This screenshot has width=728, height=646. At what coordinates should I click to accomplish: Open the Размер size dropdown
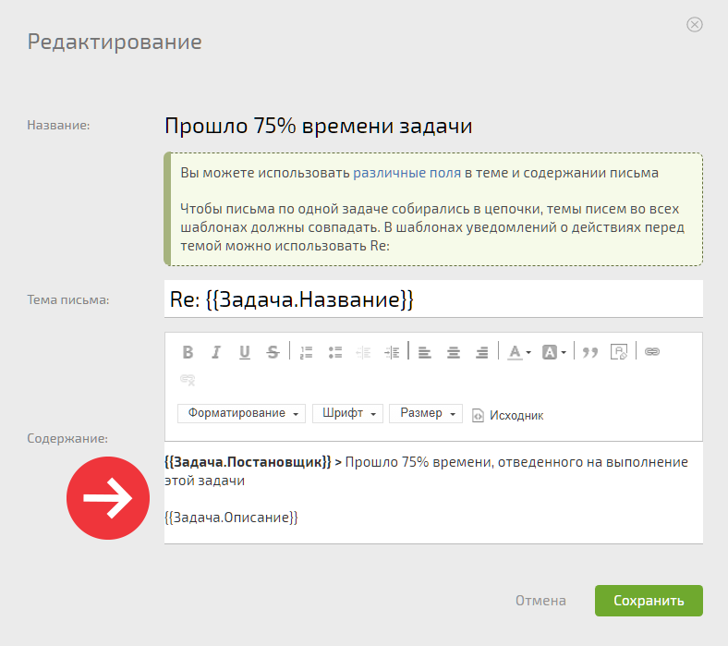pyautogui.click(x=426, y=413)
